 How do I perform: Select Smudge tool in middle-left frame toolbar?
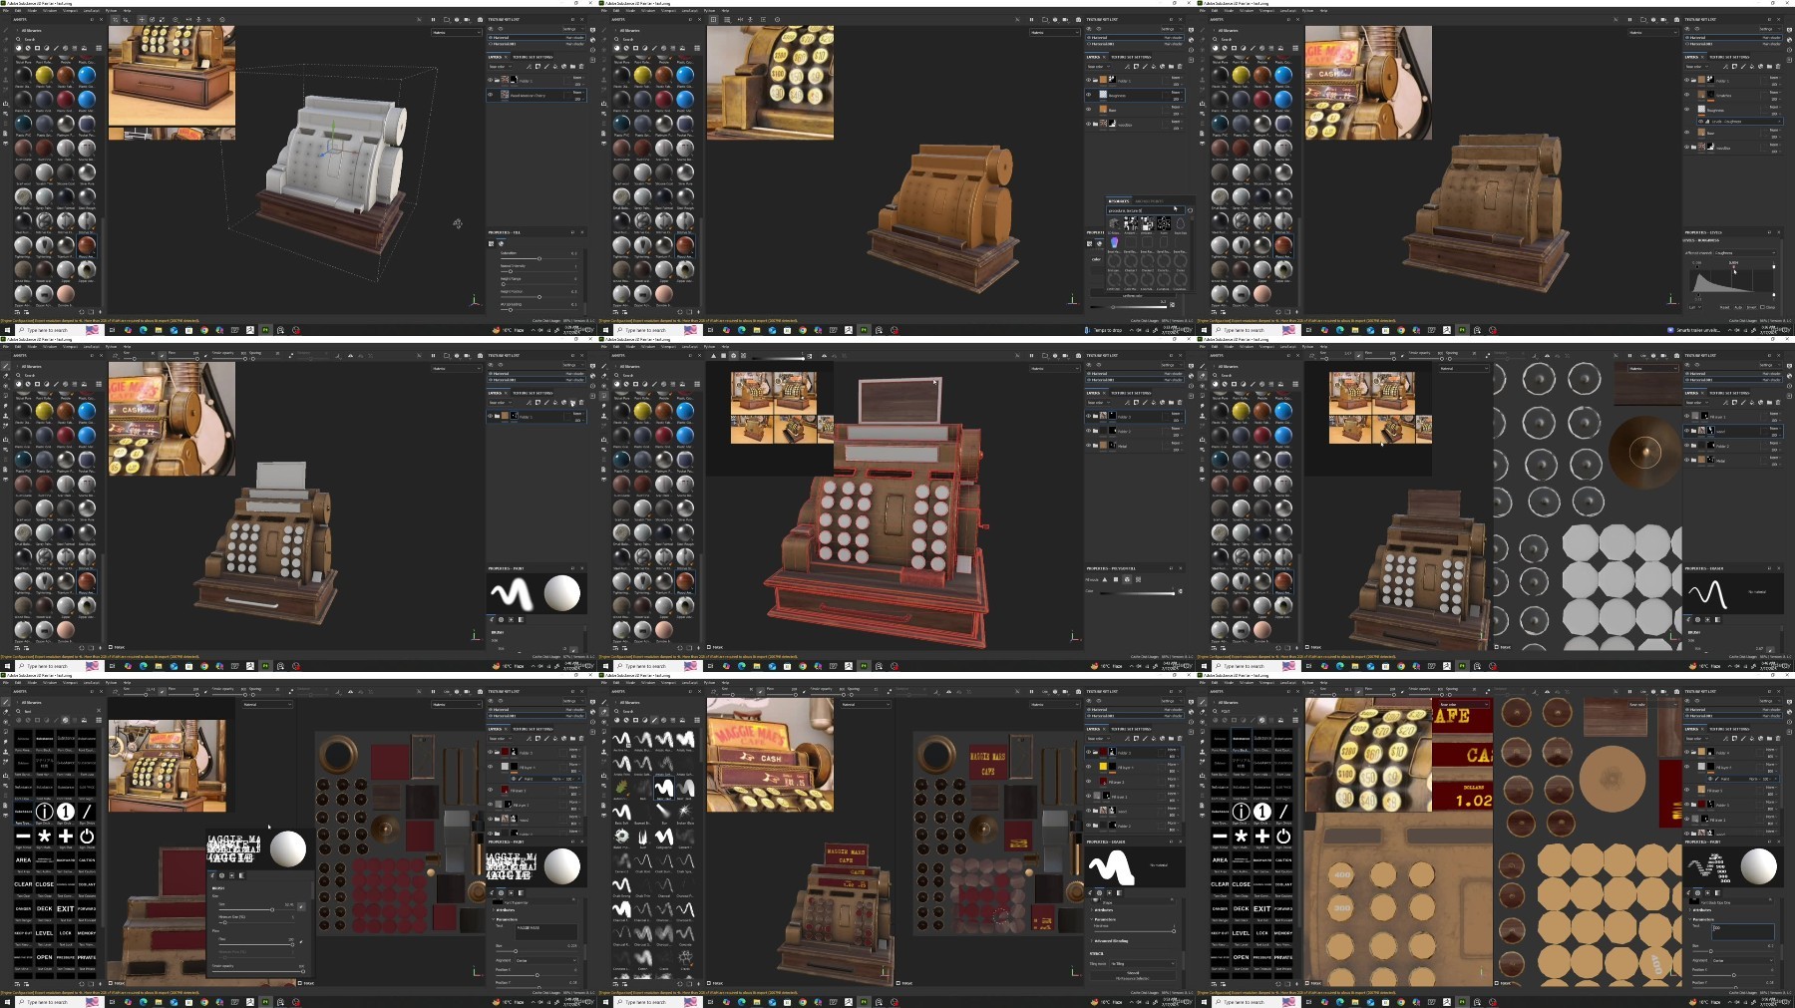pos(5,406)
